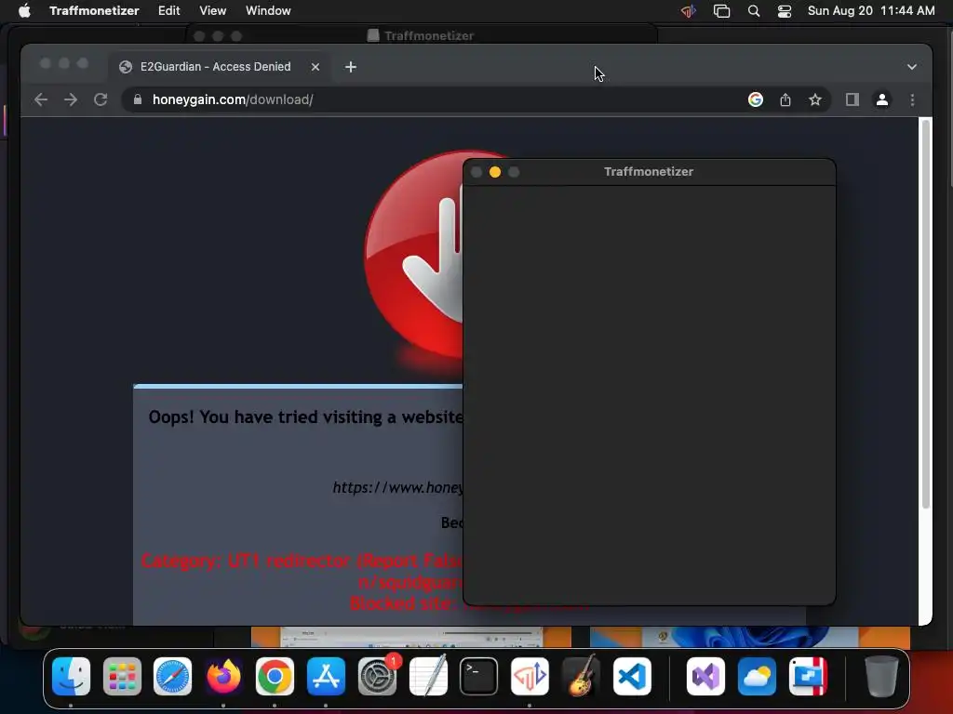This screenshot has height=714, width=953.
Task: Bookmark this page with star icon
Action: [x=815, y=99]
